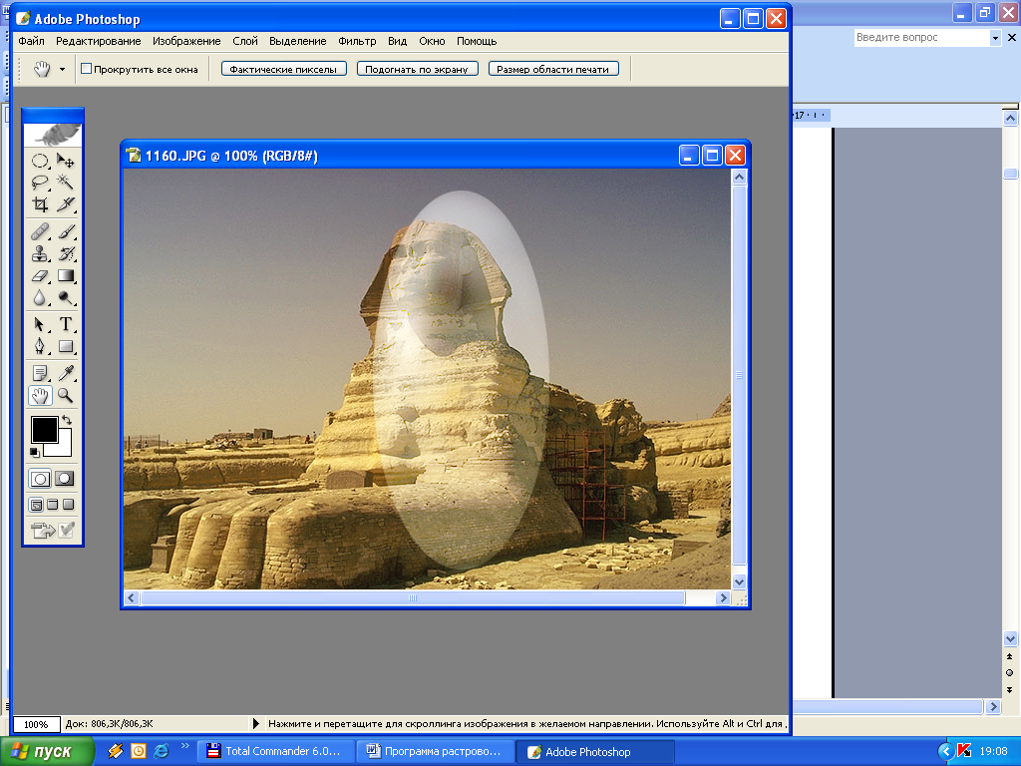Select the History Brush tool
This screenshot has width=1021, height=766.
65,253
